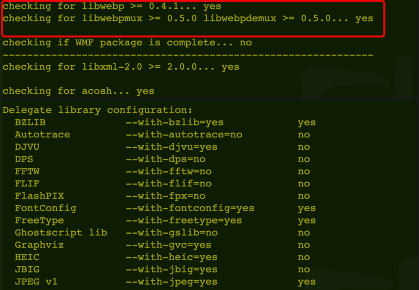
Task: Click the libxml-2.0 version check line
Action: coord(121,67)
